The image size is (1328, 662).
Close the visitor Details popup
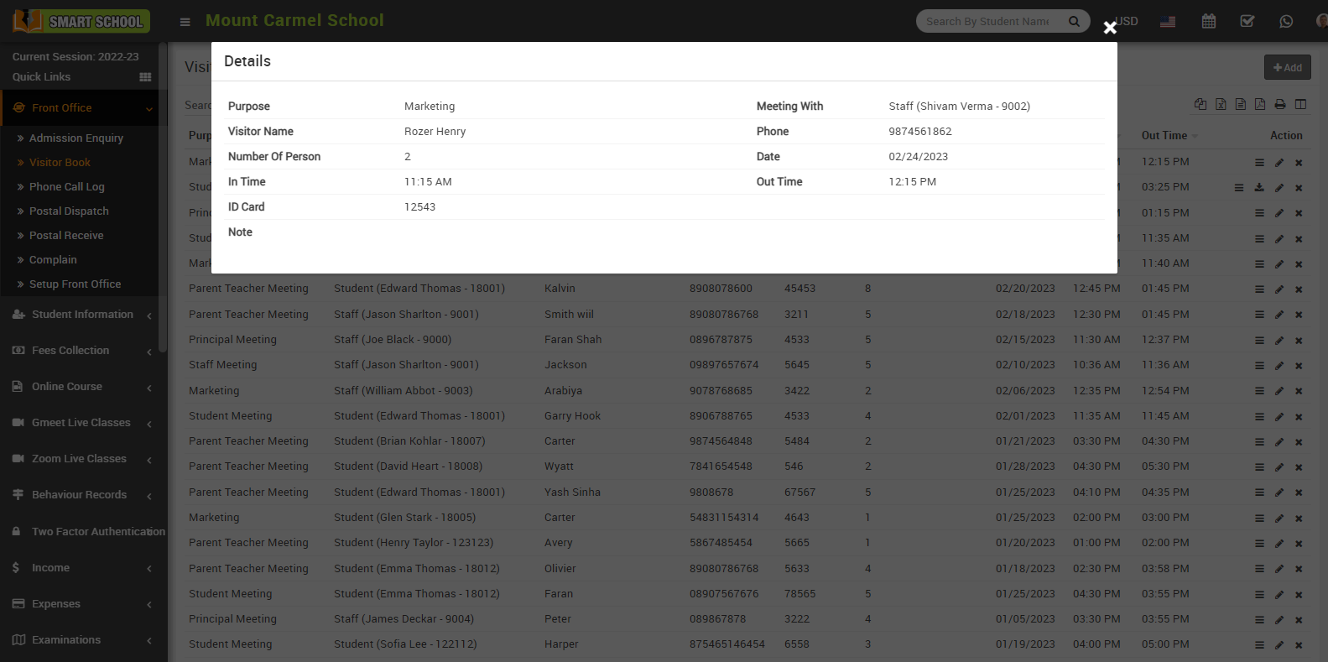click(1110, 28)
